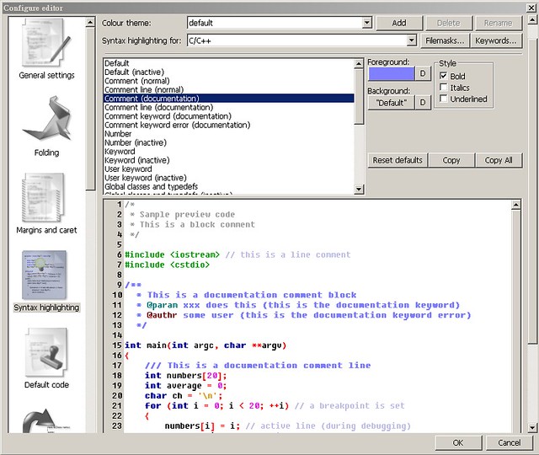This screenshot has width=539, height=455.
Task: Select "Comment line (normal)" list item
Action: coord(228,89)
